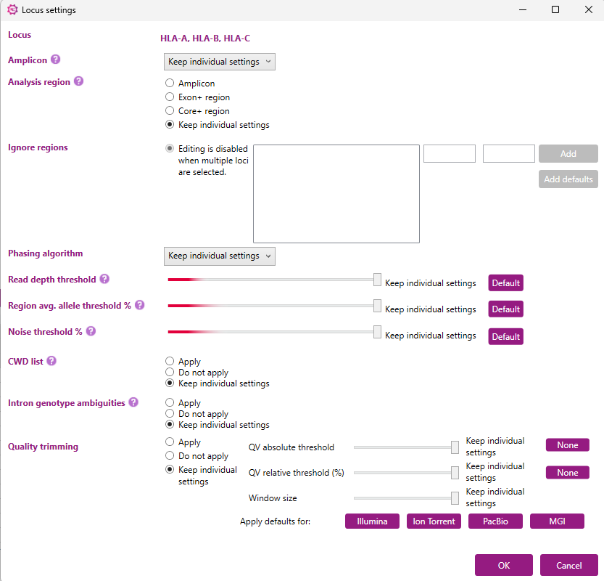Image resolution: width=604 pixels, height=581 pixels.
Task: Click the Noise threshold help icon
Action: tap(91, 331)
